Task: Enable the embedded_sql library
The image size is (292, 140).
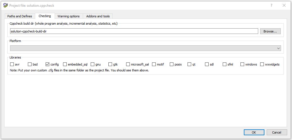Action: coord(65,64)
